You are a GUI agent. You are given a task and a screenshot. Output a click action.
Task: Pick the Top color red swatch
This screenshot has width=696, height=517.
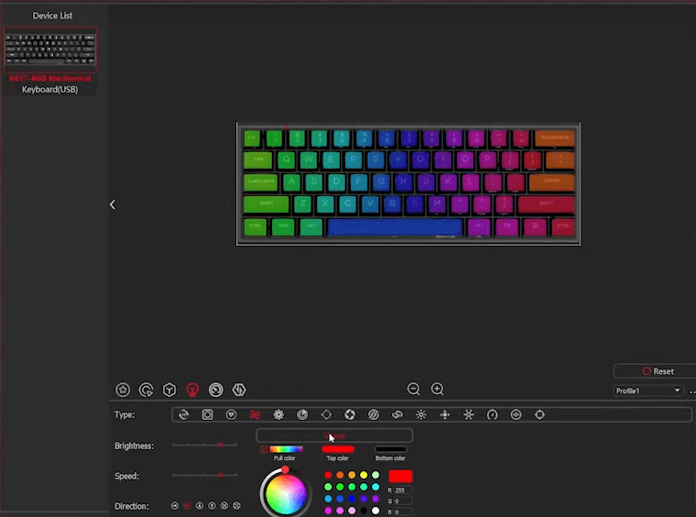(338, 449)
